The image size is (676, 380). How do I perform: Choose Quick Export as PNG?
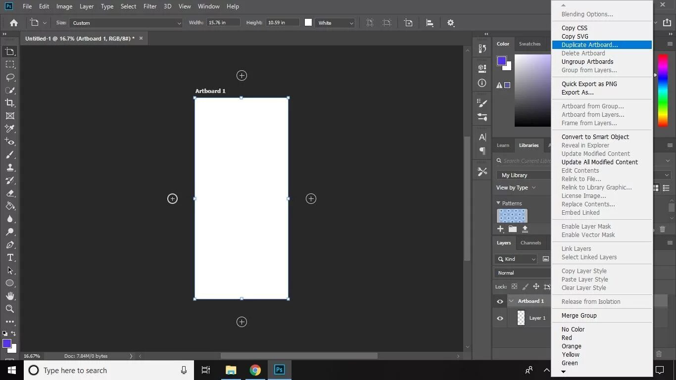pos(589,84)
